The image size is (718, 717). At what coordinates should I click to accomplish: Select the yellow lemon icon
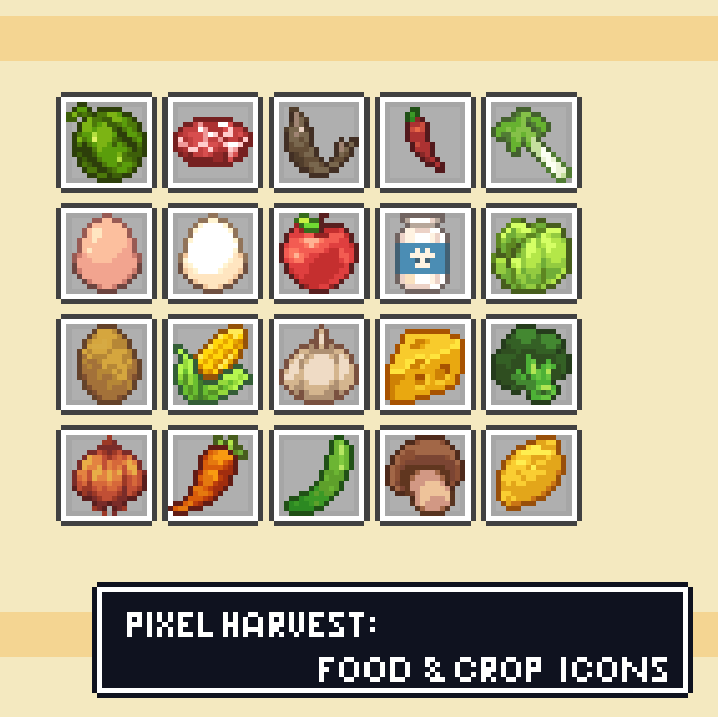coord(531,473)
